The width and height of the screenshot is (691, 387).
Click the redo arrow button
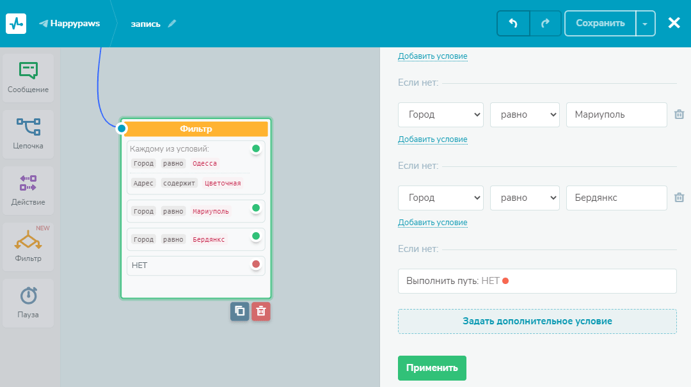coord(545,23)
